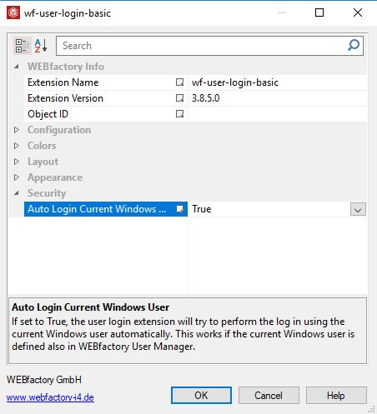
Task: Confirm with the OK button
Action: pyautogui.click(x=201, y=396)
